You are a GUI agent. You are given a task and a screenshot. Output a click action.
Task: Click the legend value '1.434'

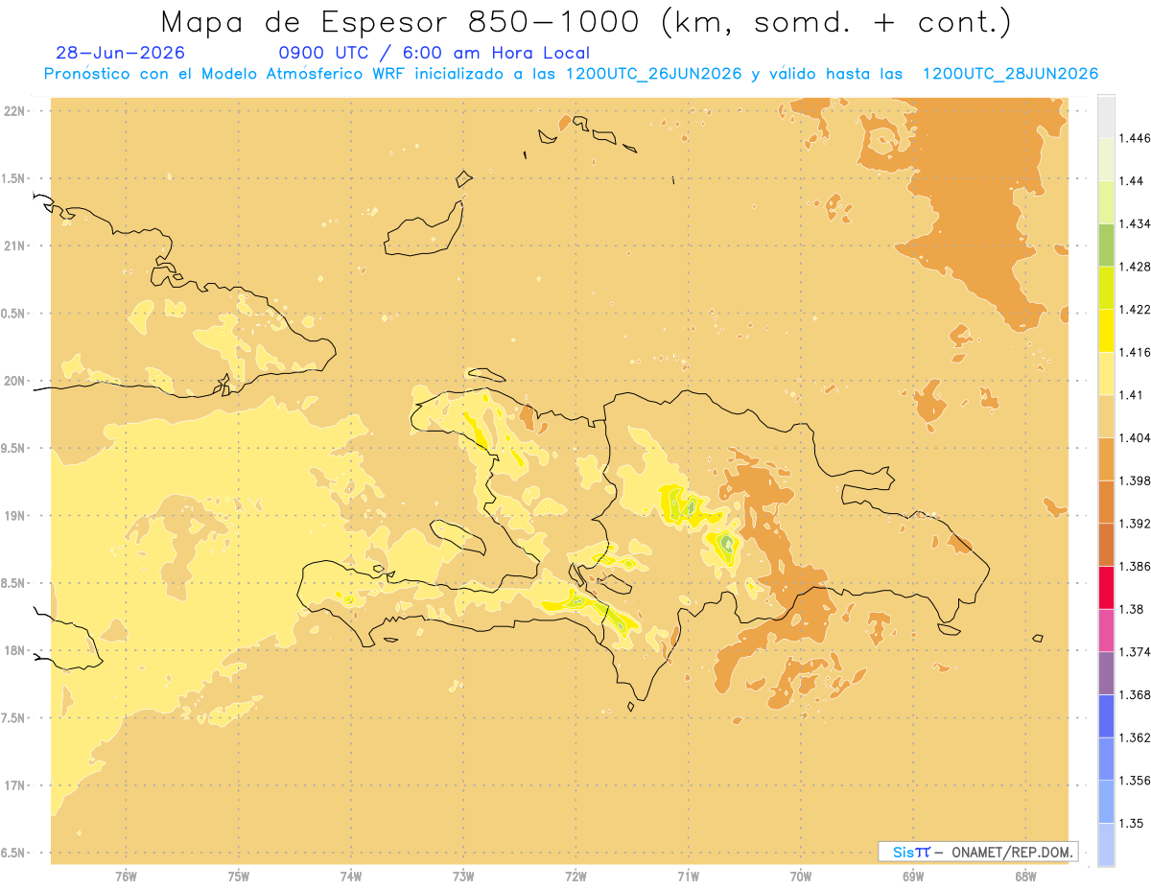[1134, 223]
